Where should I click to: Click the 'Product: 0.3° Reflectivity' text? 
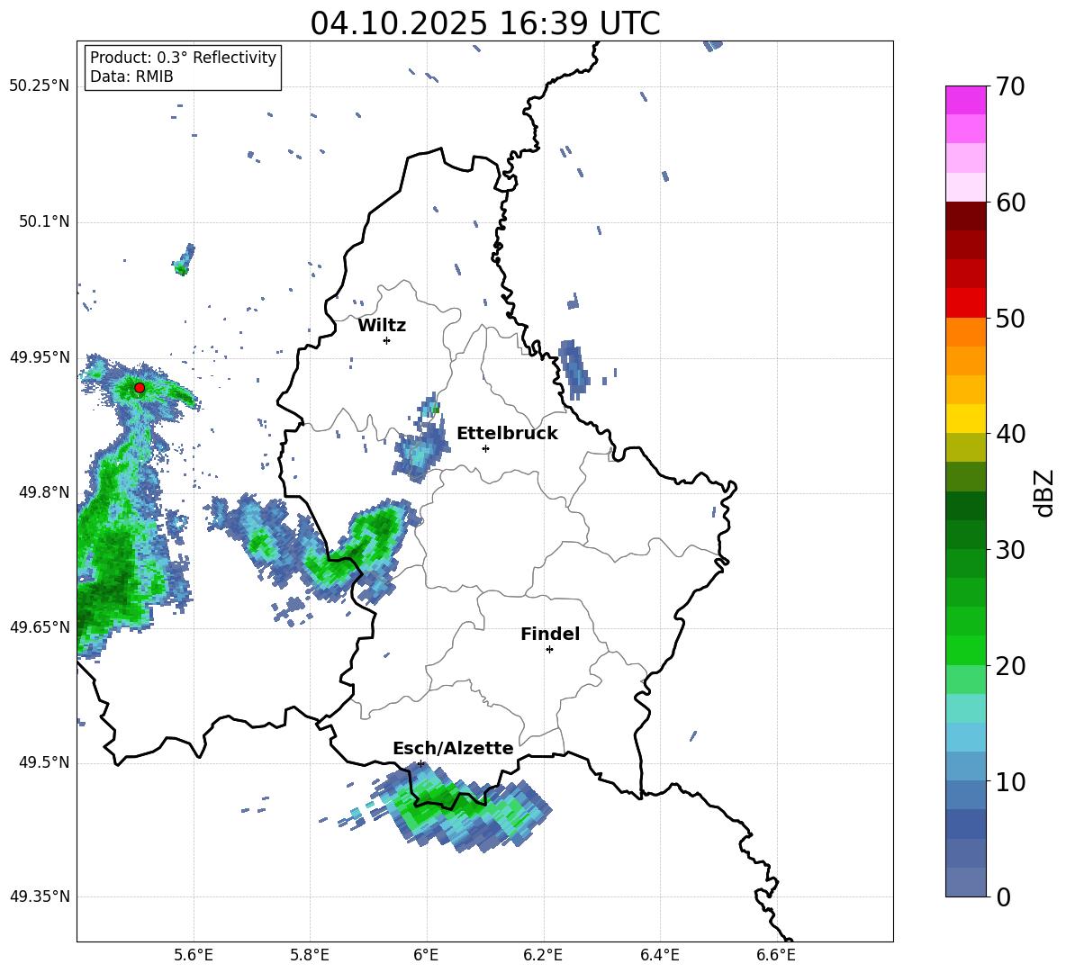[x=183, y=58]
